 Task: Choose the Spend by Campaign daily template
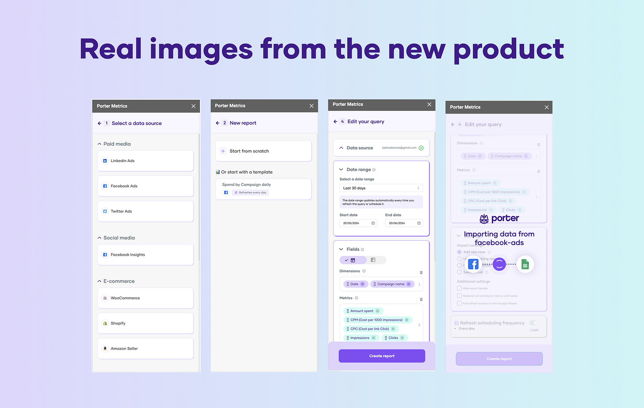coord(264,189)
